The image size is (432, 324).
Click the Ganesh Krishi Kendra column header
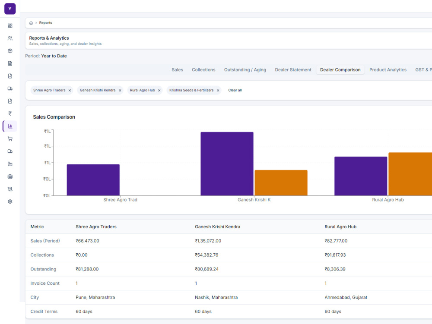pyautogui.click(x=217, y=227)
